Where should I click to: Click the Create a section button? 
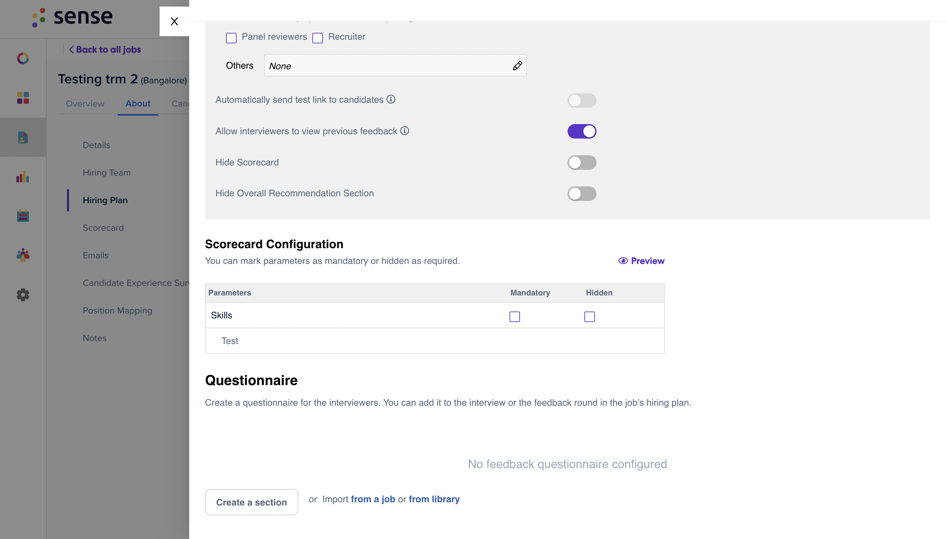pos(252,502)
